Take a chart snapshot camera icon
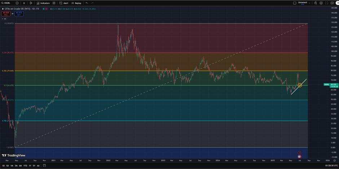The height and width of the screenshot is (169, 339). (x=332, y=3)
